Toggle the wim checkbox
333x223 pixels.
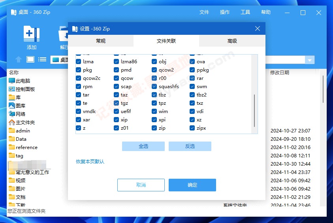154,111
